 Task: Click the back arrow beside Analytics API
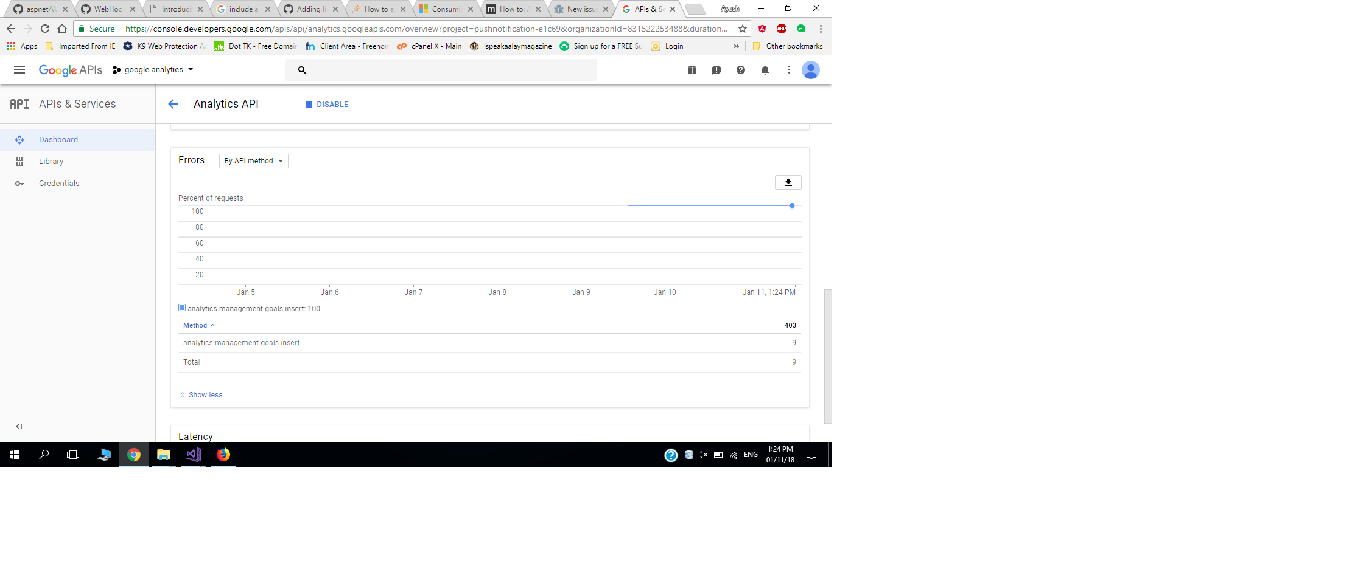coord(173,104)
